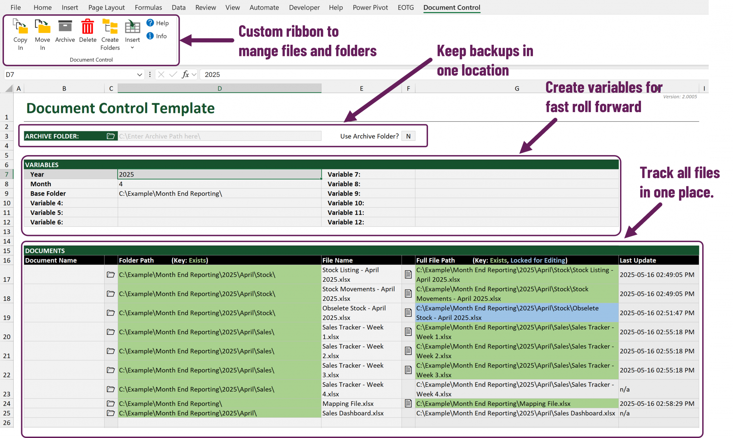The height and width of the screenshot is (438, 733).
Task: Click the Insert Function fx icon
Action: point(186,74)
